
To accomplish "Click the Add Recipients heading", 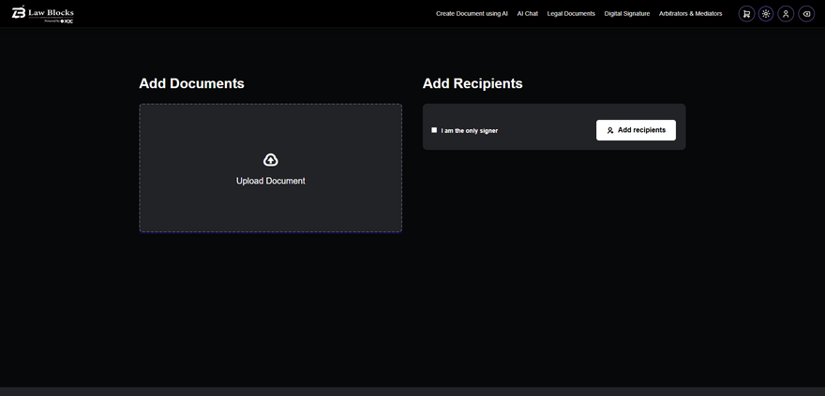I will pos(472,83).
